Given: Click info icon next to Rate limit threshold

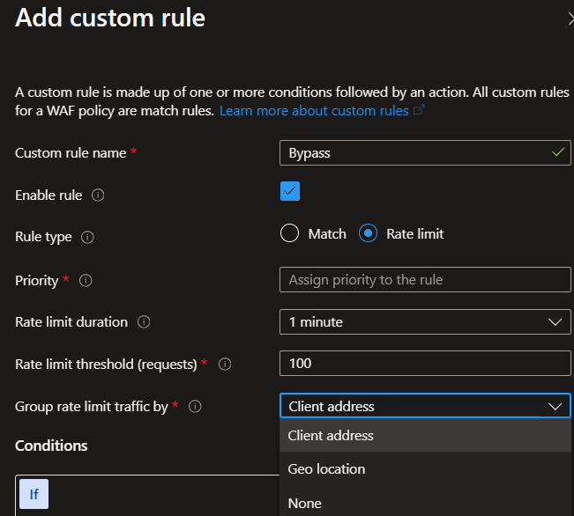Looking at the screenshot, I should coord(225,364).
